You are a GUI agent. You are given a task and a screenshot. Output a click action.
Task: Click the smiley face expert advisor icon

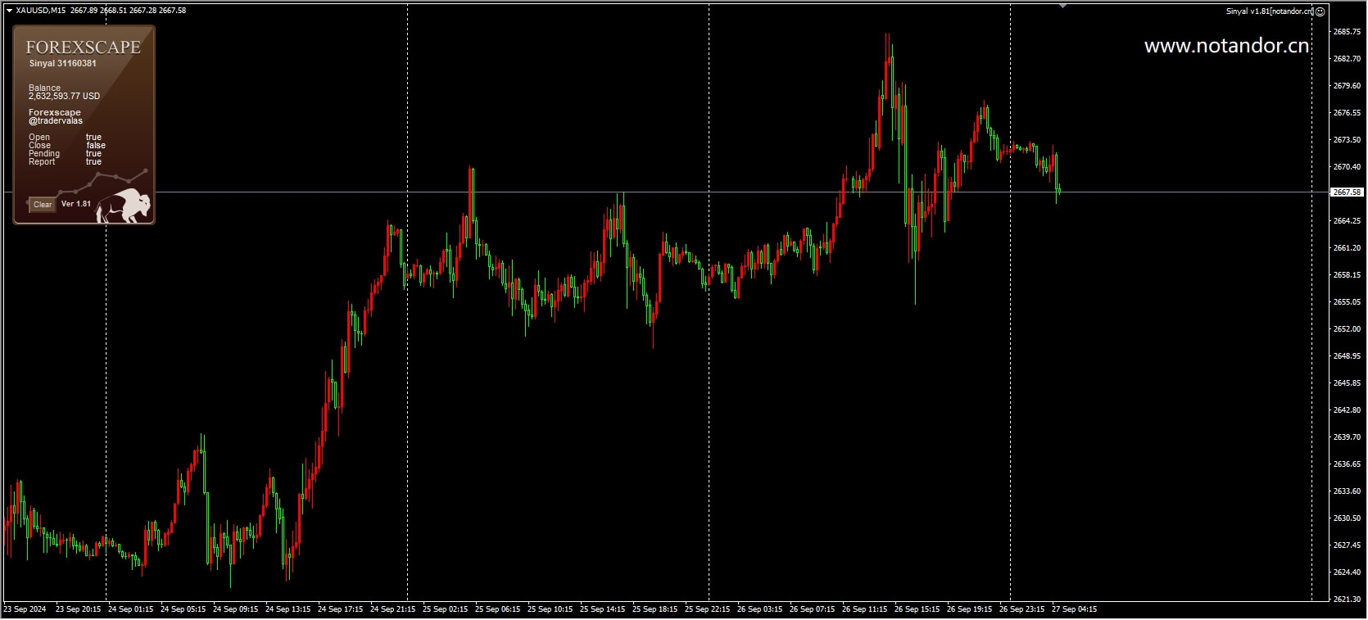[1320, 11]
